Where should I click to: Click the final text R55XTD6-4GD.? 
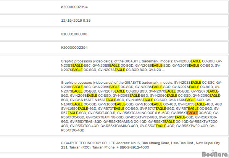(x=73, y=131)
